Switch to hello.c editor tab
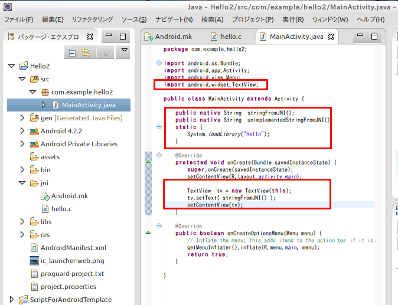Image resolution: width=398 pixels, height=305 pixels. [x=226, y=37]
